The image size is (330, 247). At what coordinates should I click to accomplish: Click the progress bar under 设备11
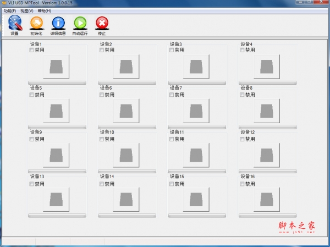click(x=197, y=171)
